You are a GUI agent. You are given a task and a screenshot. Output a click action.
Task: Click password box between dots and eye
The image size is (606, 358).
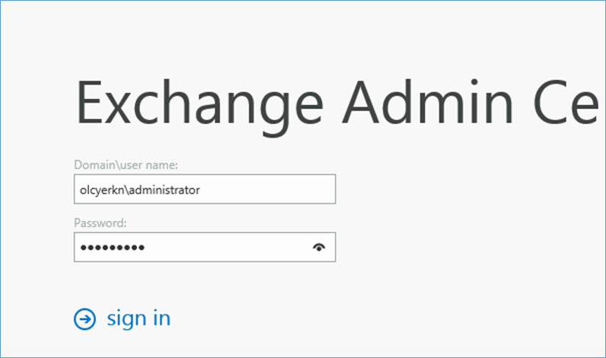[228, 247]
